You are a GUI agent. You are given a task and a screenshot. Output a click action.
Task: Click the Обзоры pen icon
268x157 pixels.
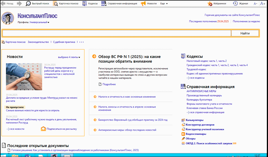(x=183, y=138)
